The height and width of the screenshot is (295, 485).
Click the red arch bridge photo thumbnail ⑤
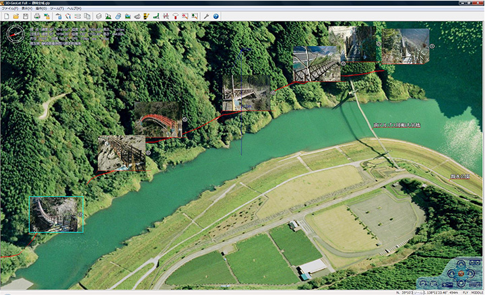click(158, 120)
